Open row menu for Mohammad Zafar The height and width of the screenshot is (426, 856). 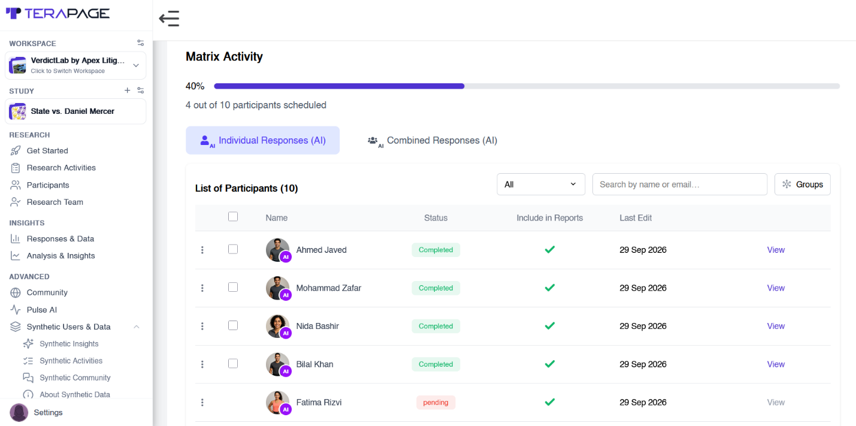click(202, 288)
